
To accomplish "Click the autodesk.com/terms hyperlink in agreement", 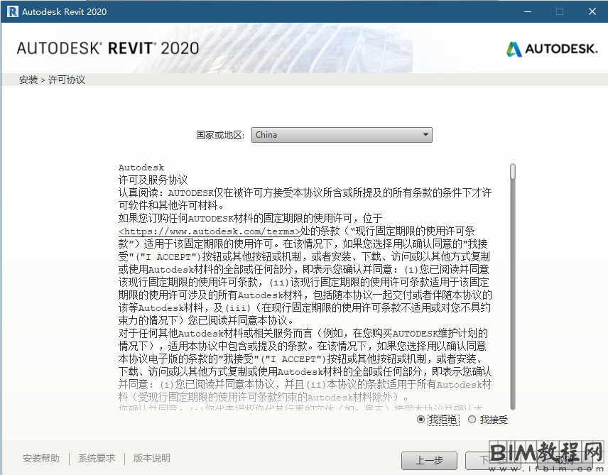I will tap(210, 231).
